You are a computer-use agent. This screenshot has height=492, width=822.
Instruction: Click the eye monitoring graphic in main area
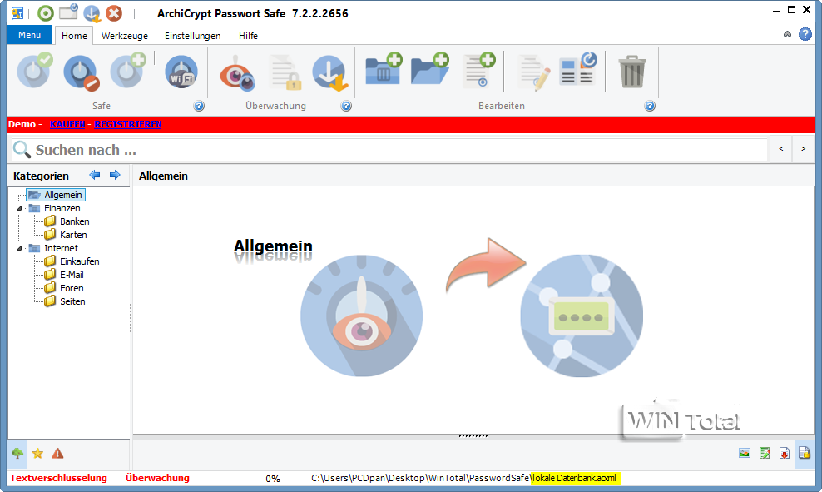pyautogui.click(x=362, y=316)
